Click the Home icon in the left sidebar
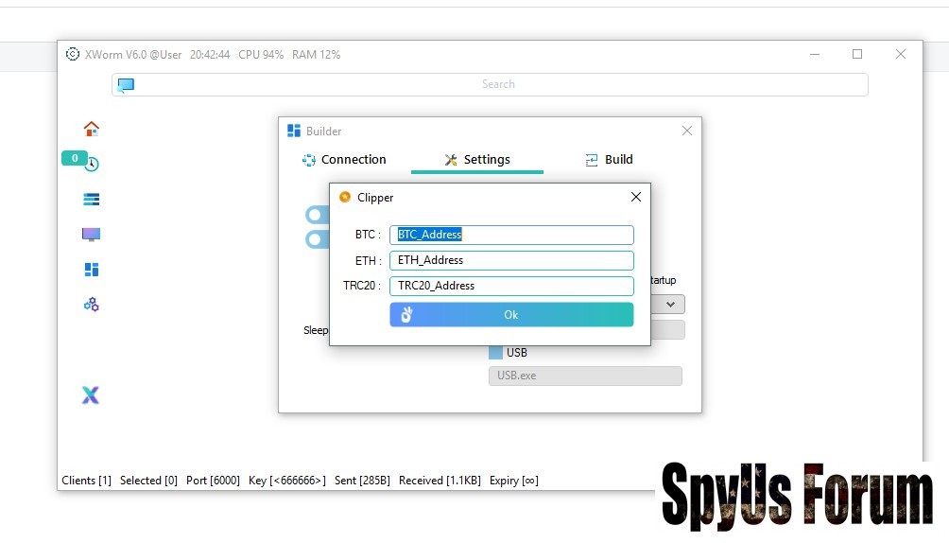Viewport: 949px width, 543px height. [91, 129]
